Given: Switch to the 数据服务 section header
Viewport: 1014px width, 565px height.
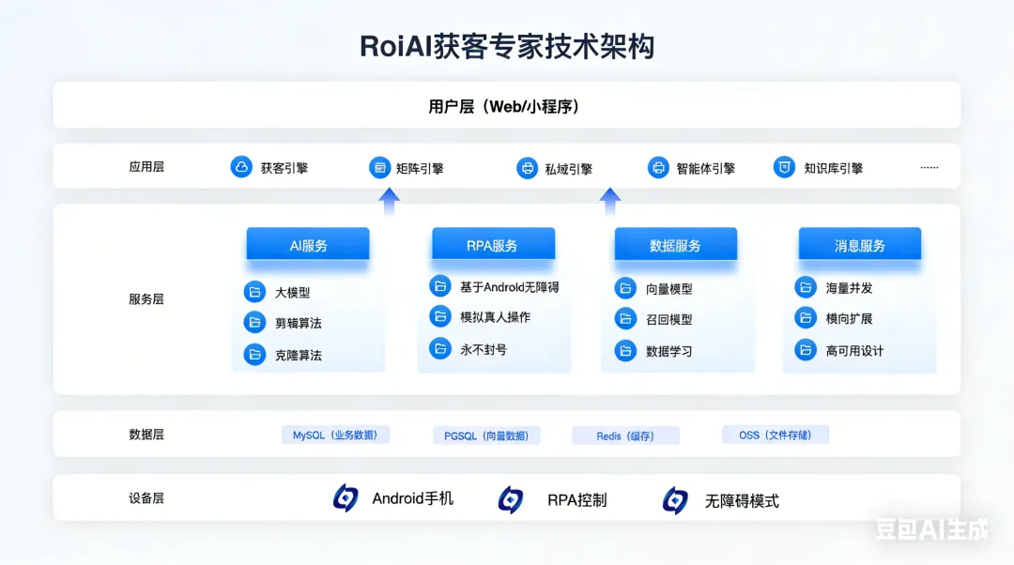Looking at the screenshot, I should (678, 244).
